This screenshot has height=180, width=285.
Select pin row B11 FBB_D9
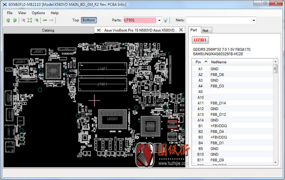[233, 160]
